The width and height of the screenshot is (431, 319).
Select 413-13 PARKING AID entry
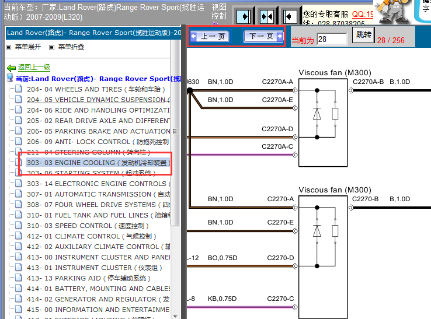click(89, 278)
